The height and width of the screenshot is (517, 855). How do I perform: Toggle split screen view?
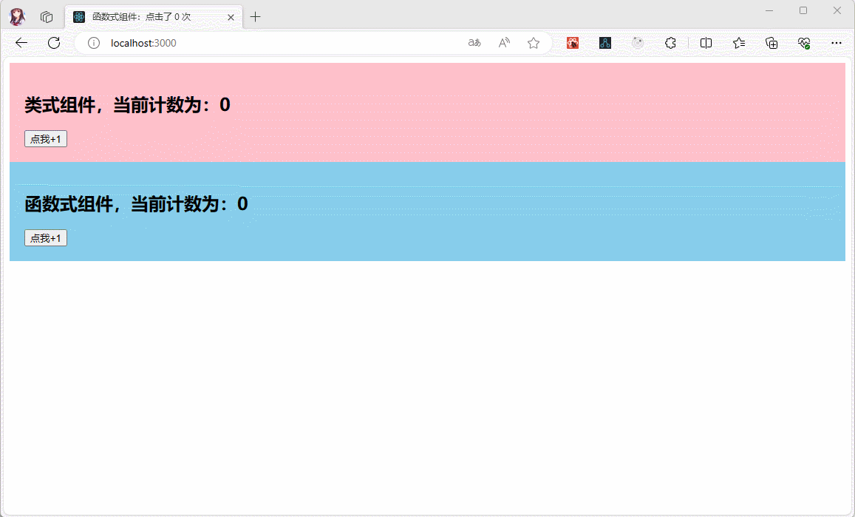pyautogui.click(x=706, y=43)
